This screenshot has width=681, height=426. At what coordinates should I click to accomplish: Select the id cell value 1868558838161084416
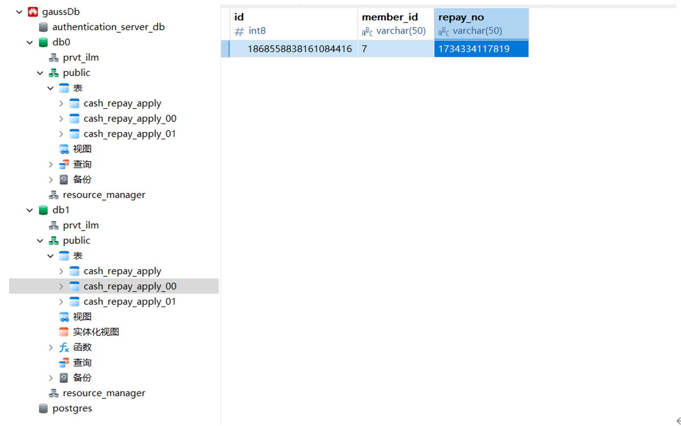pos(299,49)
